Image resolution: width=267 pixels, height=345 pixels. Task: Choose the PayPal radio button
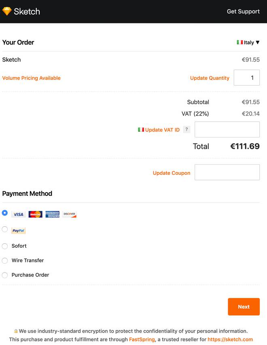(x=5, y=229)
